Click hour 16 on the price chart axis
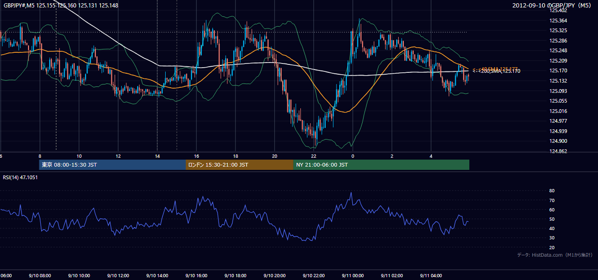The height and width of the screenshot is (280, 598). (x=197, y=156)
